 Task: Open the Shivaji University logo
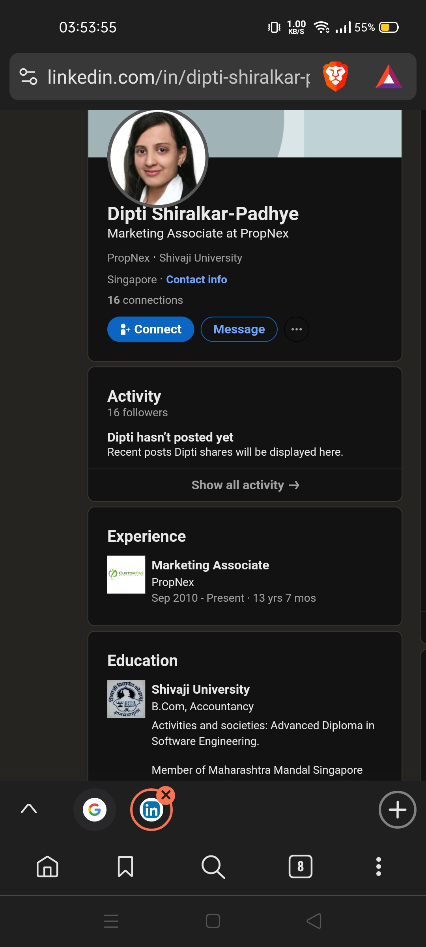pyautogui.click(x=126, y=699)
